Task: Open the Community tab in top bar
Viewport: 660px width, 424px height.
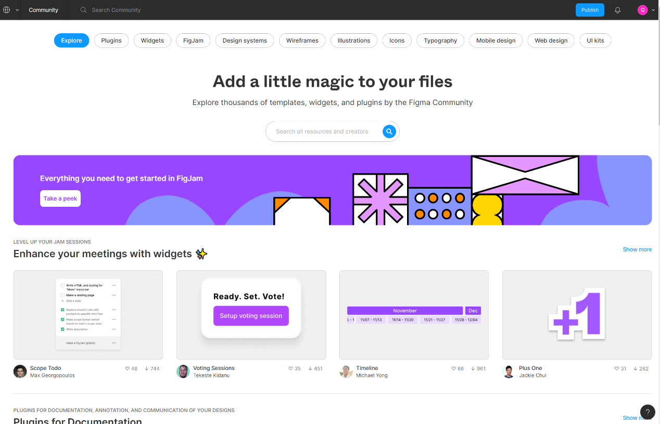Action: (x=44, y=10)
